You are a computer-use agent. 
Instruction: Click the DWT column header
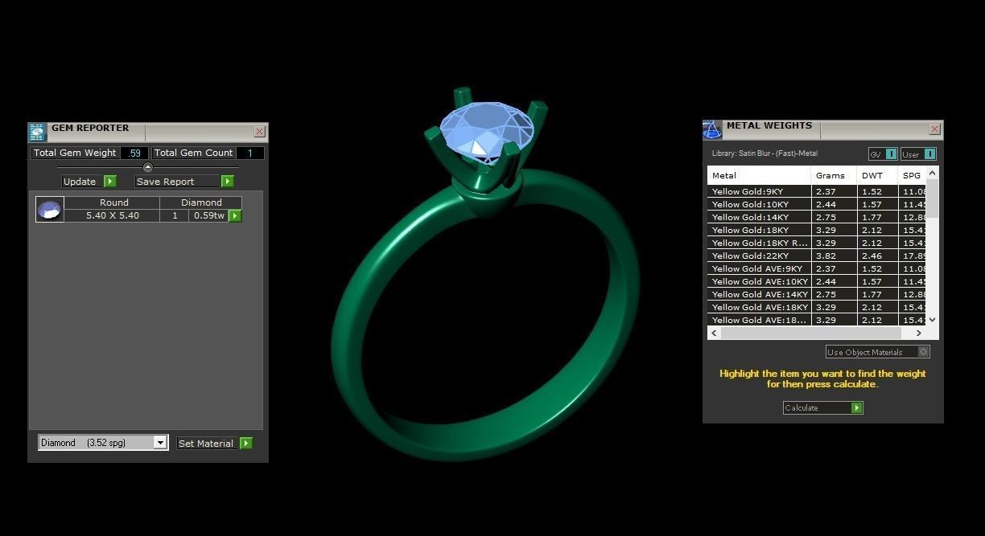tap(877, 175)
